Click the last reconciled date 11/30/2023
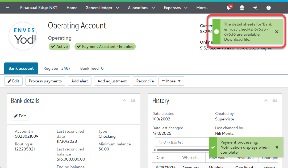 pyautogui.click(x=67, y=141)
